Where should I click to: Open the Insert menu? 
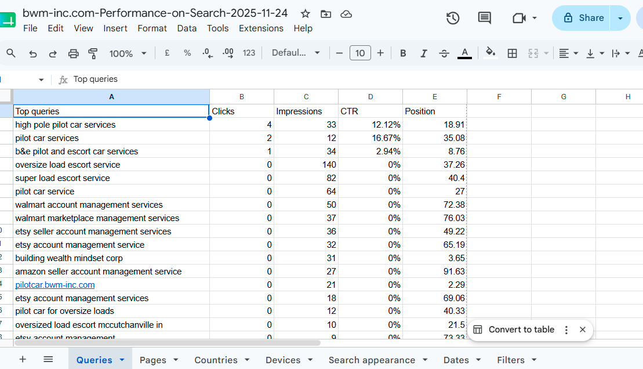tap(115, 28)
